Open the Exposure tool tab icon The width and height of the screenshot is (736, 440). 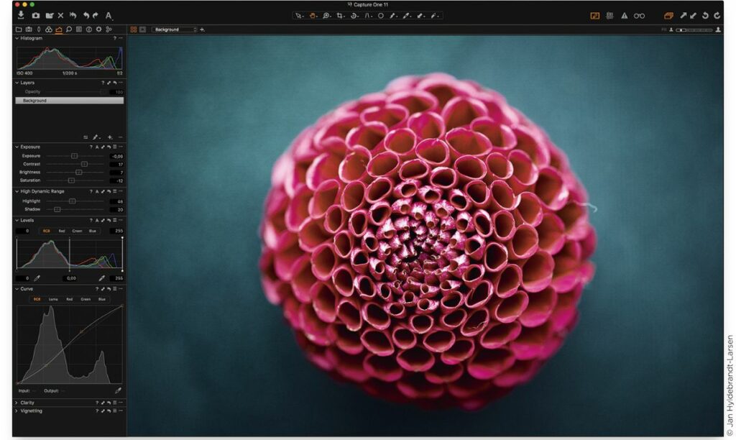point(58,29)
